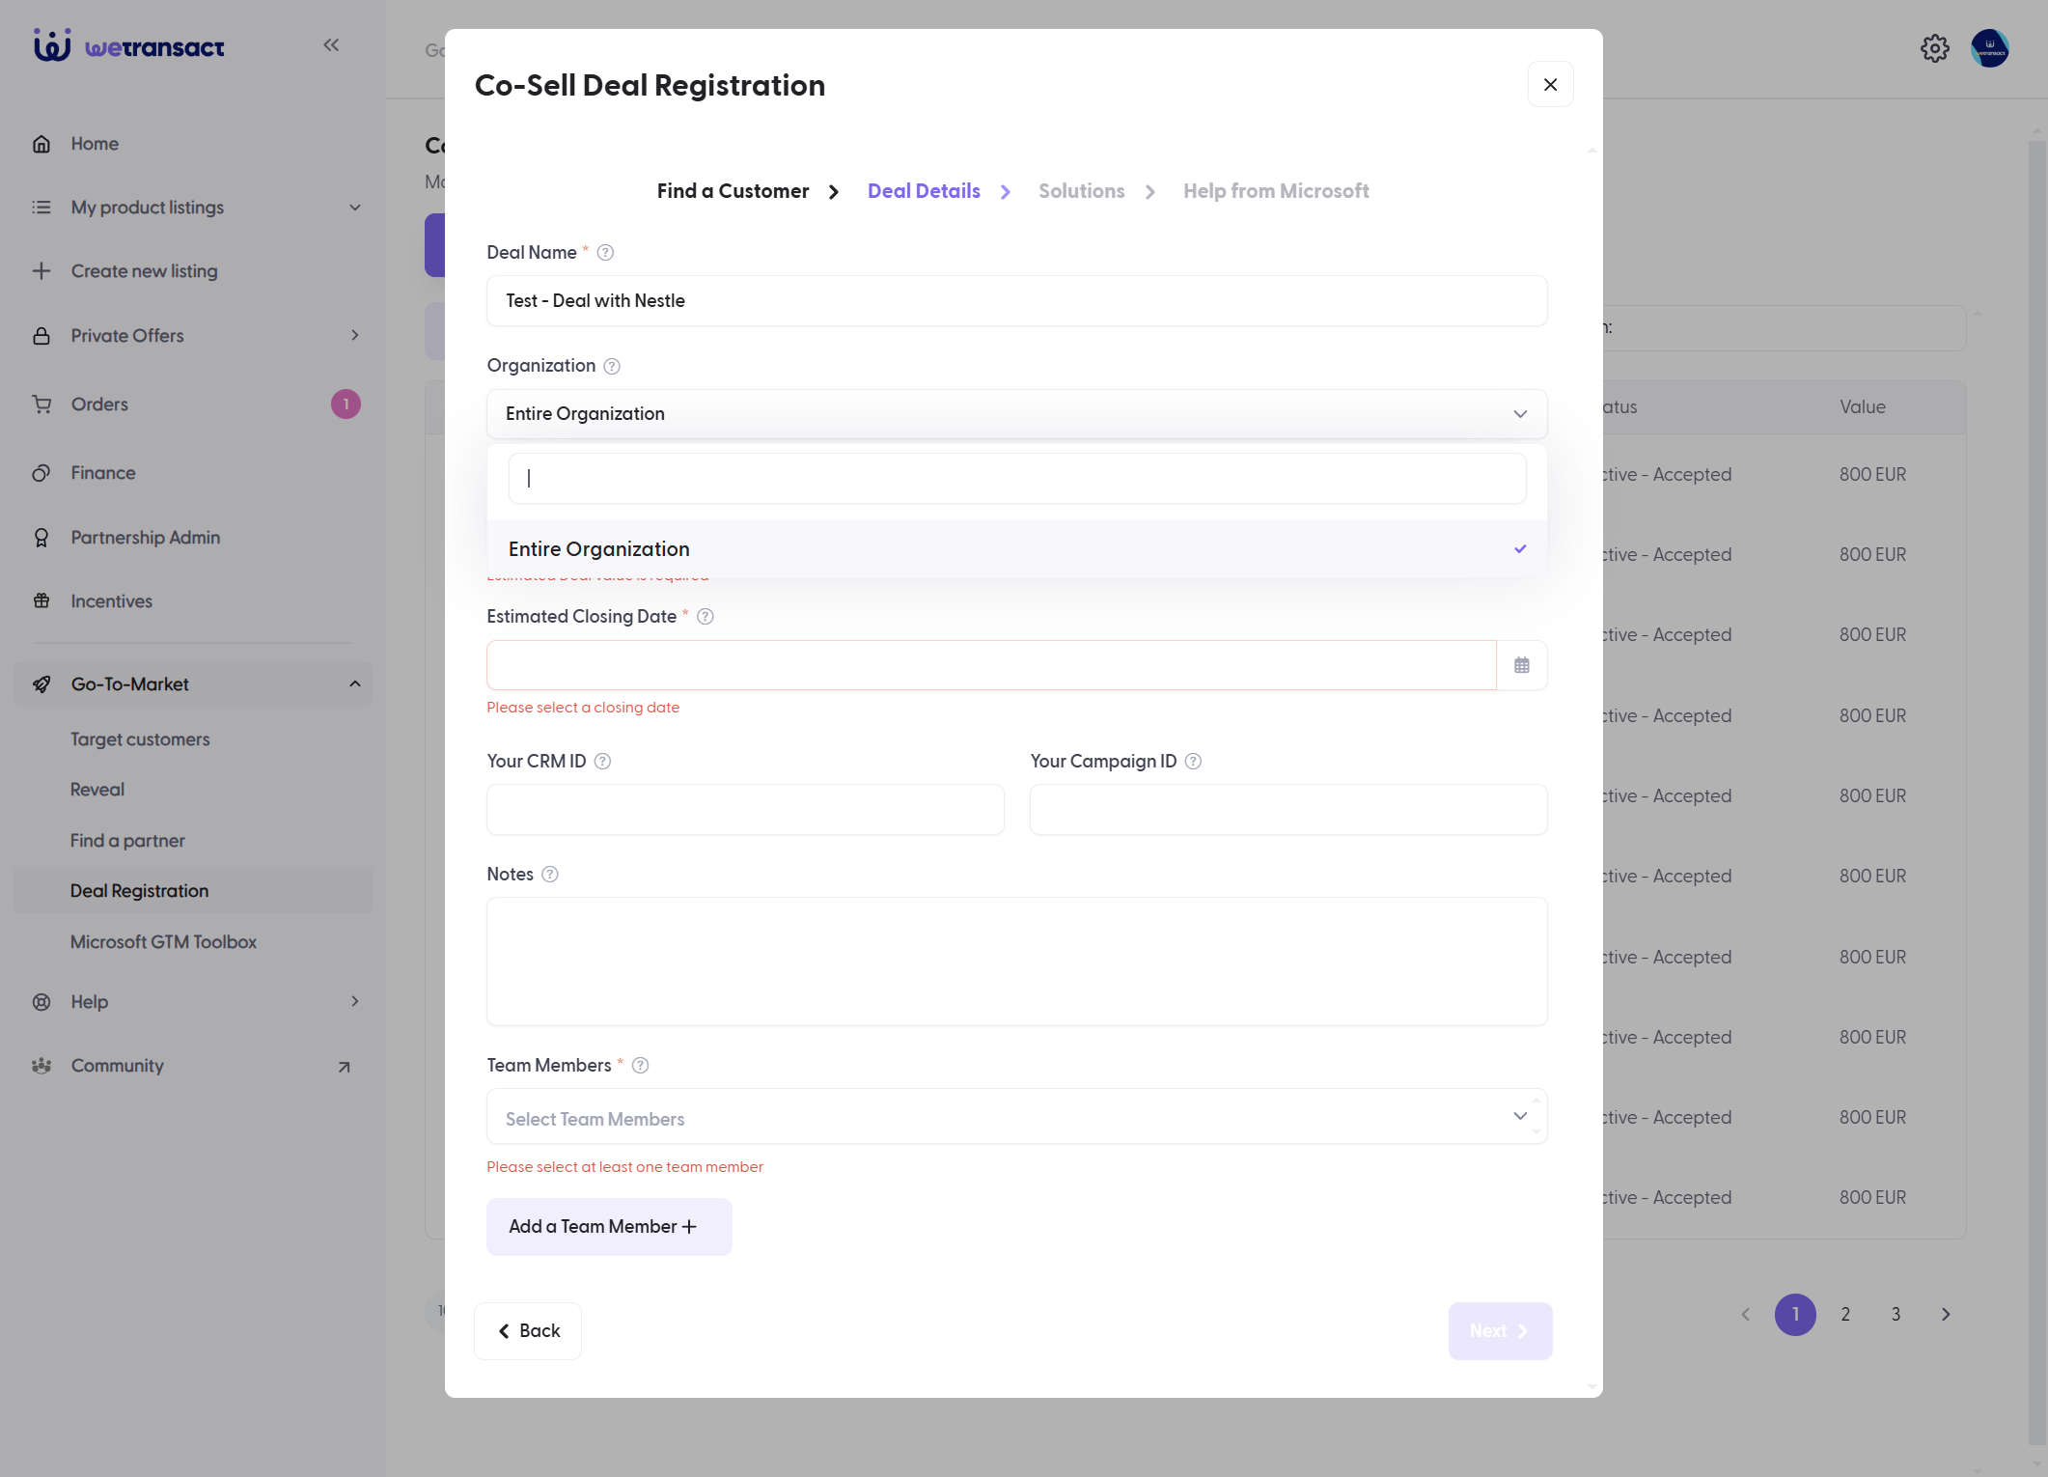The image size is (2048, 1477).
Task: Jump to the Solutions step
Action: (1081, 191)
